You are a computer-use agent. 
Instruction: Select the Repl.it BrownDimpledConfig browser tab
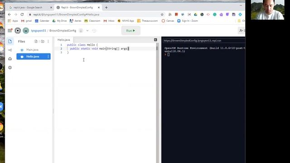(77, 8)
